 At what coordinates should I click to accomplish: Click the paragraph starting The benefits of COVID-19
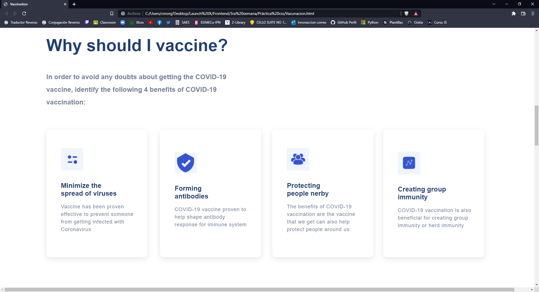(321, 218)
